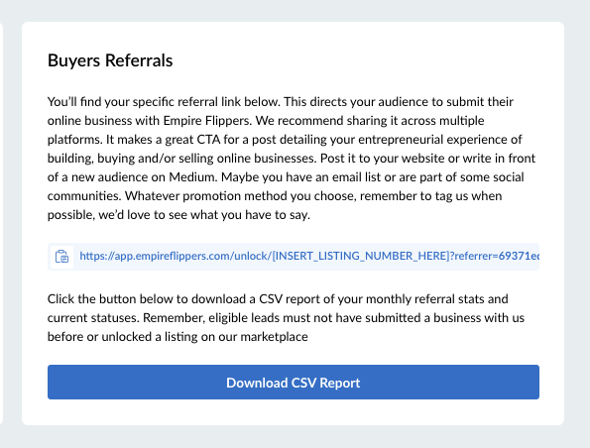Viewport: 590px width, 448px height.
Task: Click the grey page background above the card
Action: pyautogui.click(x=295, y=10)
